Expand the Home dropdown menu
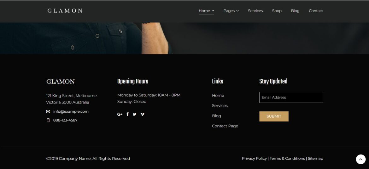 pos(206,11)
